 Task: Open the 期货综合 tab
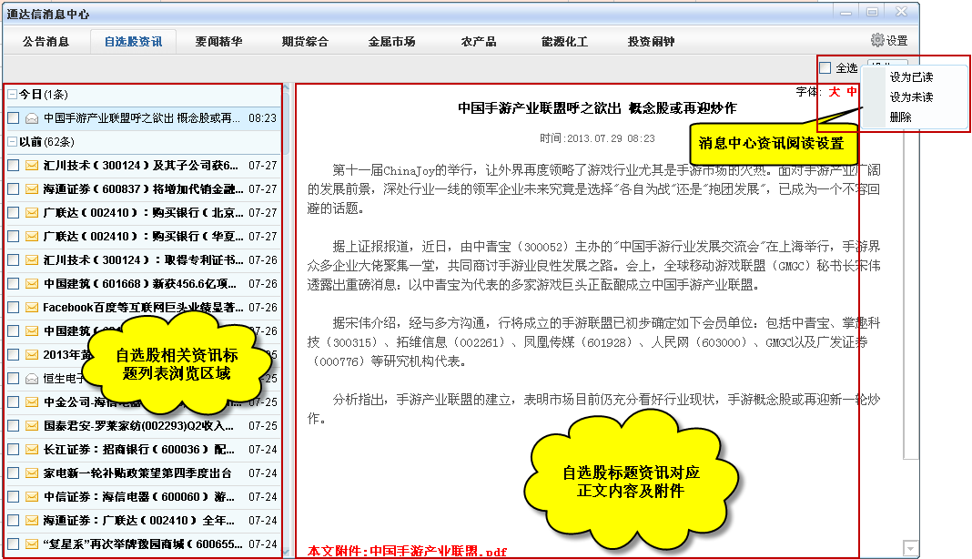coord(305,42)
